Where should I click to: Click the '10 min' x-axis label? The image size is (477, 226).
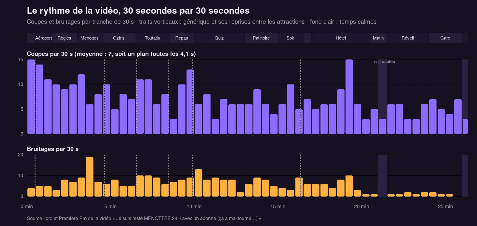click(x=194, y=206)
